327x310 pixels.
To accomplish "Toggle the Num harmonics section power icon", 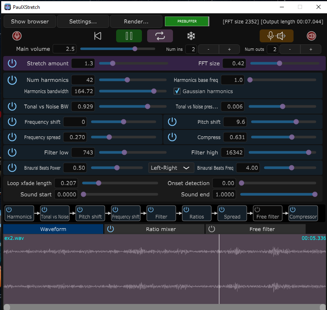I will point(12,80).
